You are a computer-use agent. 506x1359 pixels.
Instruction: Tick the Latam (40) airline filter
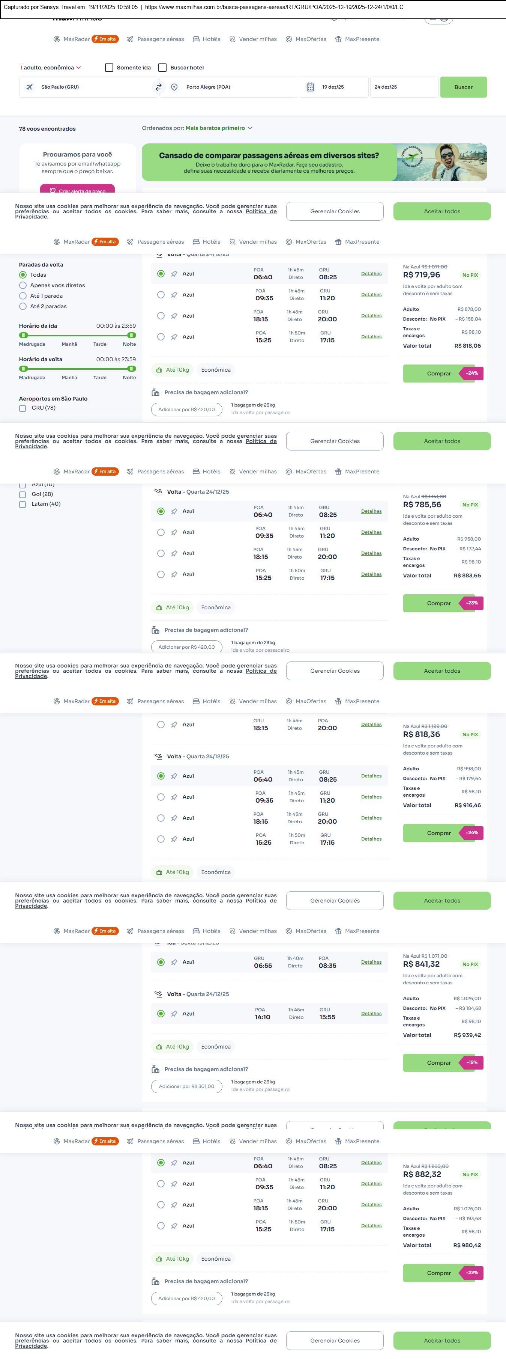(23, 504)
